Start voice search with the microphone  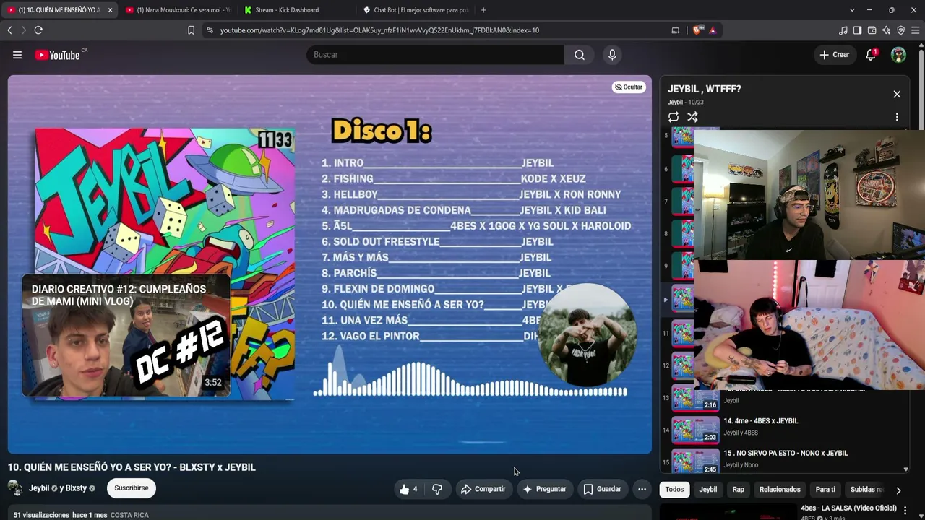[612, 55]
